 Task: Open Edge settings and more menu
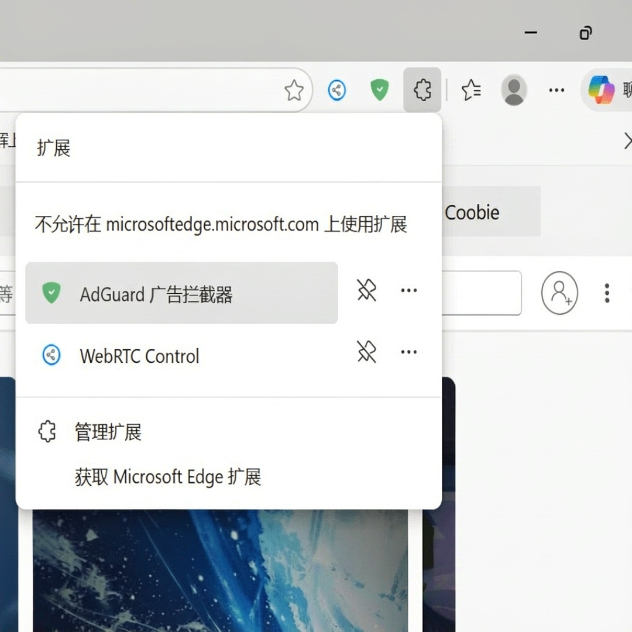557,90
